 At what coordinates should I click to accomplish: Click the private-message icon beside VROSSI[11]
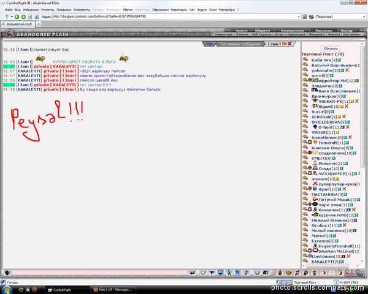(x=305, y=132)
